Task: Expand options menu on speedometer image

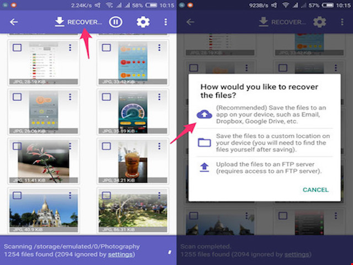Action: 159,97
